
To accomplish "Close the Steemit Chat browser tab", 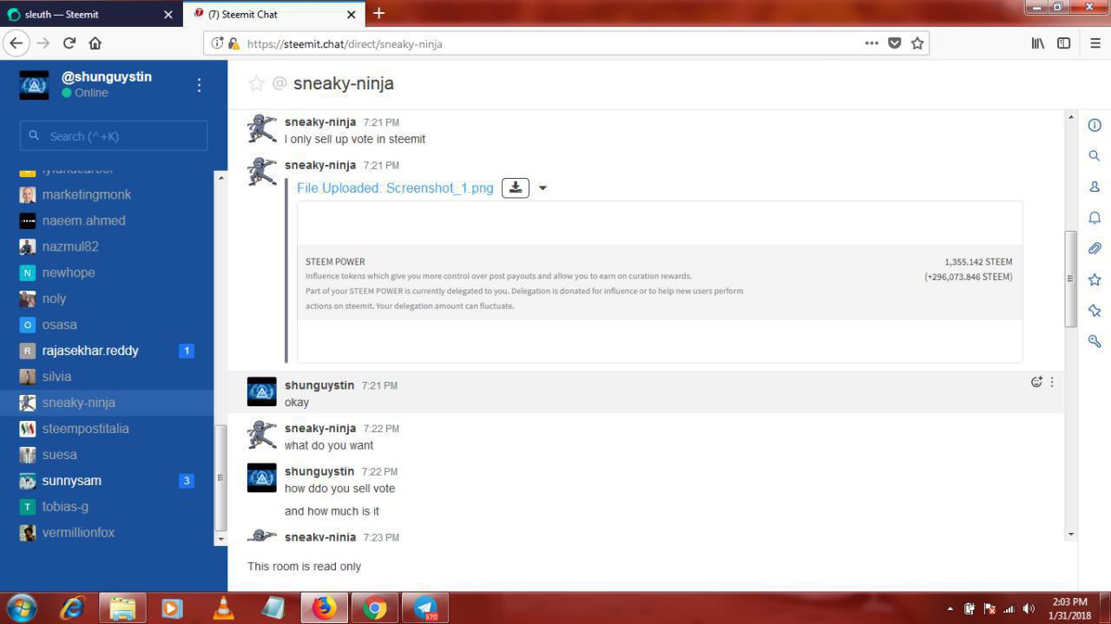I will pos(352,14).
